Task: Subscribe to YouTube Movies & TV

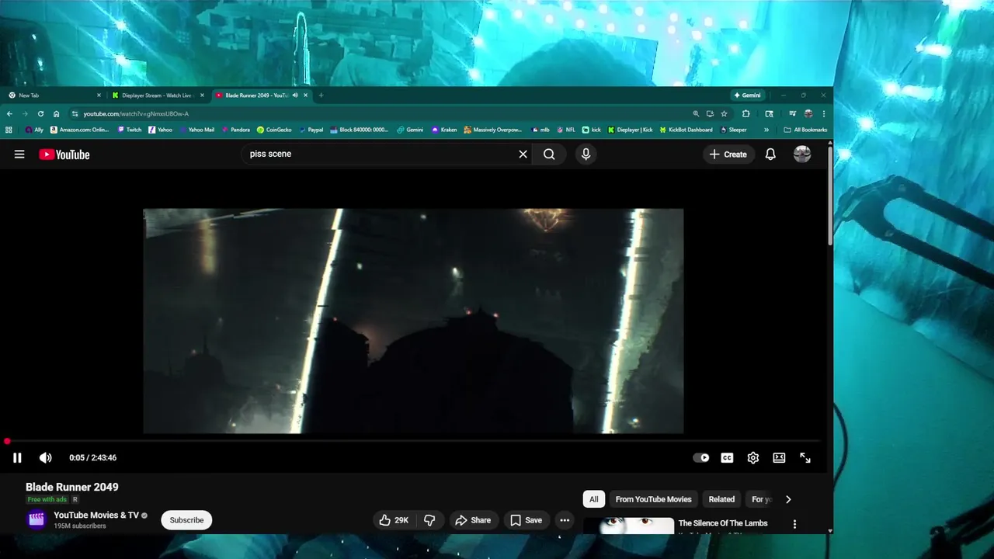Action: 186,520
